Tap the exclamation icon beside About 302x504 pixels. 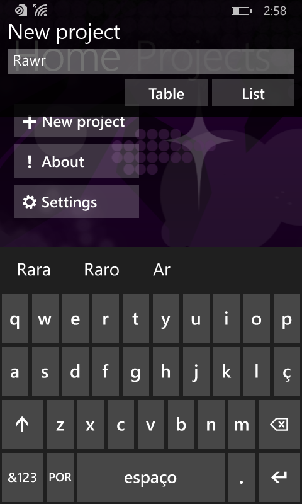(x=30, y=162)
